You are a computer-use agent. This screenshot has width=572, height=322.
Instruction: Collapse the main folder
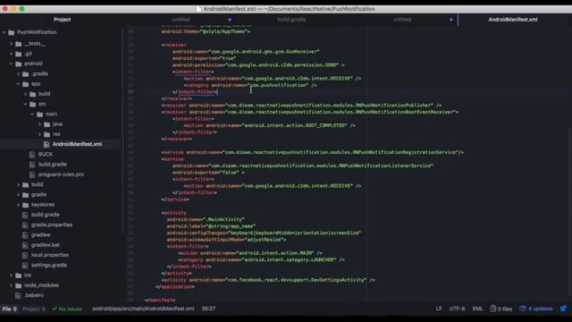(x=32, y=114)
